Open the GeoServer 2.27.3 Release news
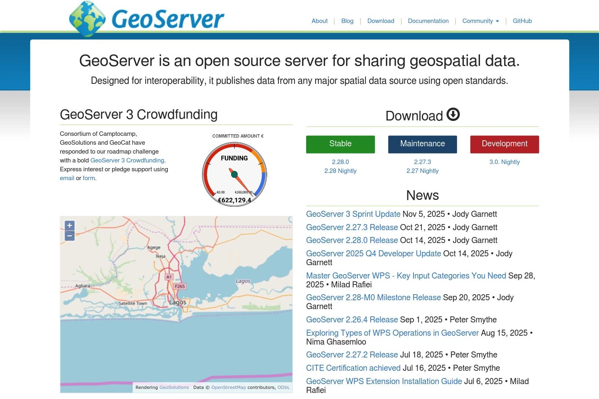Viewport: 599px width, 399px height. pos(352,227)
